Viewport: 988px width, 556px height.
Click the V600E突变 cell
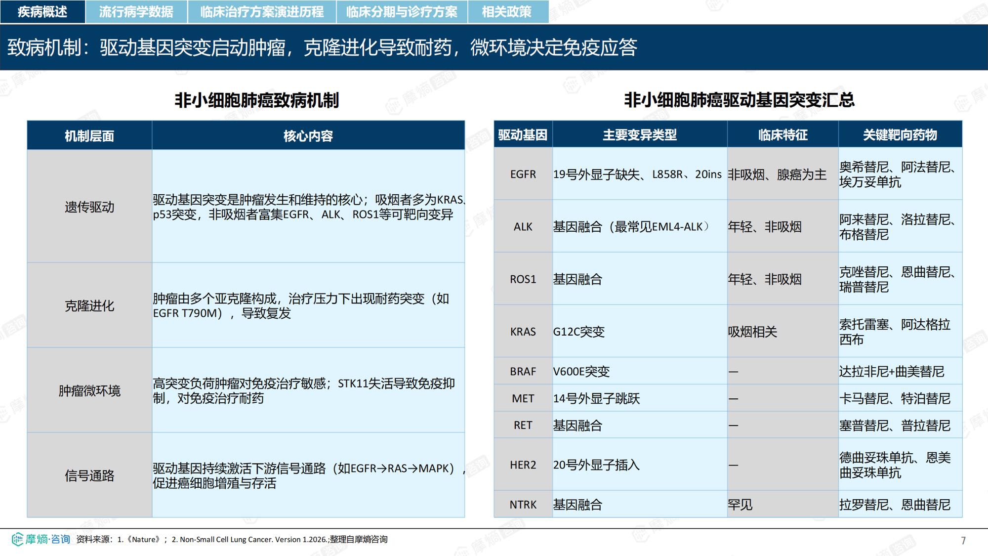[x=640, y=371]
